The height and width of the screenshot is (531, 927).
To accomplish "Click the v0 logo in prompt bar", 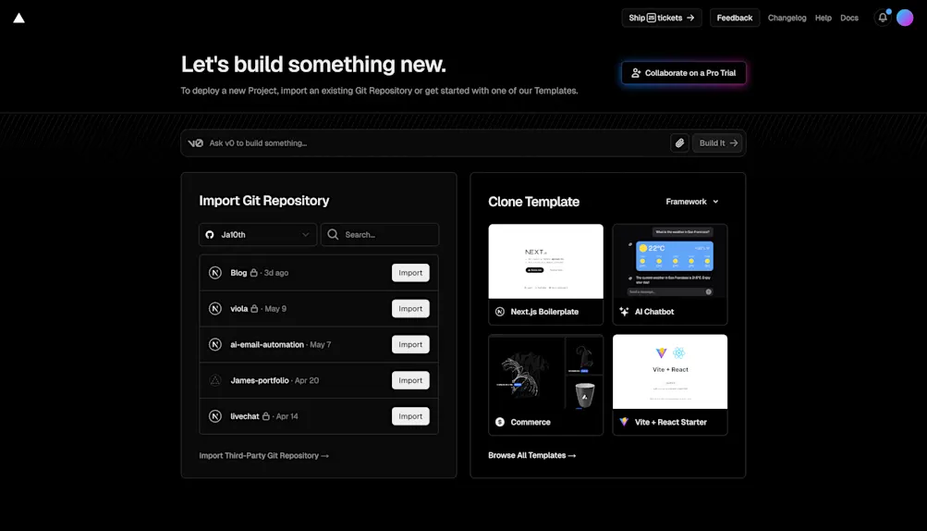I will (x=196, y=143).
